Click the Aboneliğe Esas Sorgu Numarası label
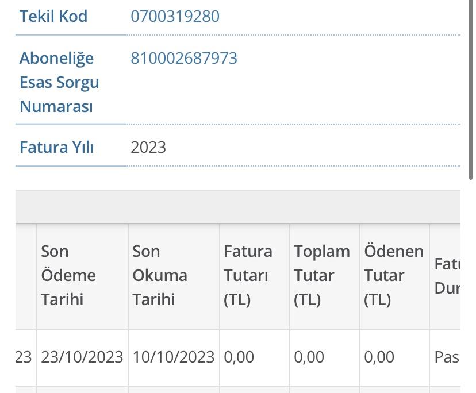The height and width of the screenshot is (393, 476). point(59,82)
